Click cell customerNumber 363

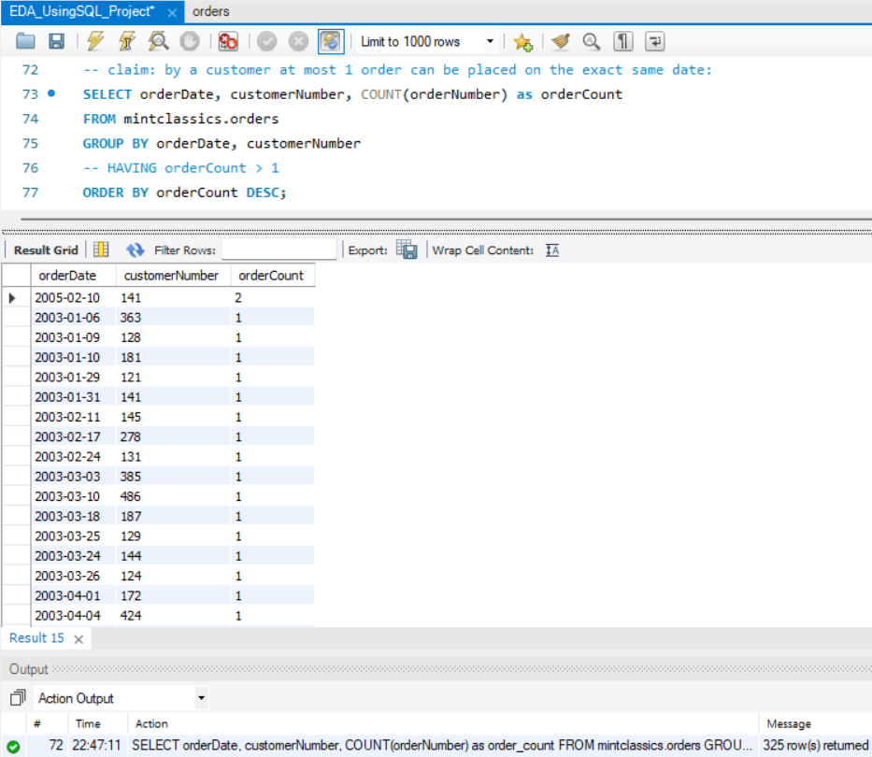173,318
